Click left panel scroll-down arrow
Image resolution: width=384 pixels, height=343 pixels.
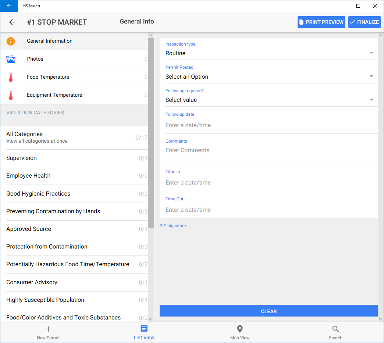(151, 319)
